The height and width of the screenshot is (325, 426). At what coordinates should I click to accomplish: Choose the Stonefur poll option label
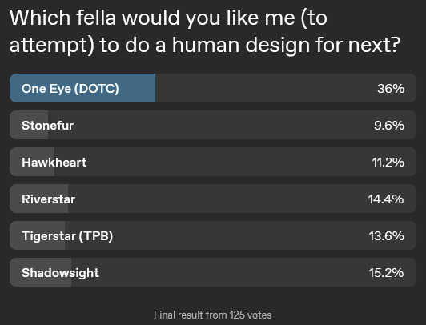pyautogui.click(x=47, y=126)
